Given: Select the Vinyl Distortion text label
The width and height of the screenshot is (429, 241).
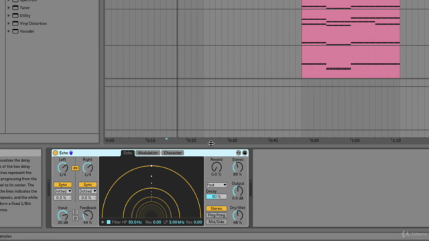Looking at the screenshot, I should 33,23.
